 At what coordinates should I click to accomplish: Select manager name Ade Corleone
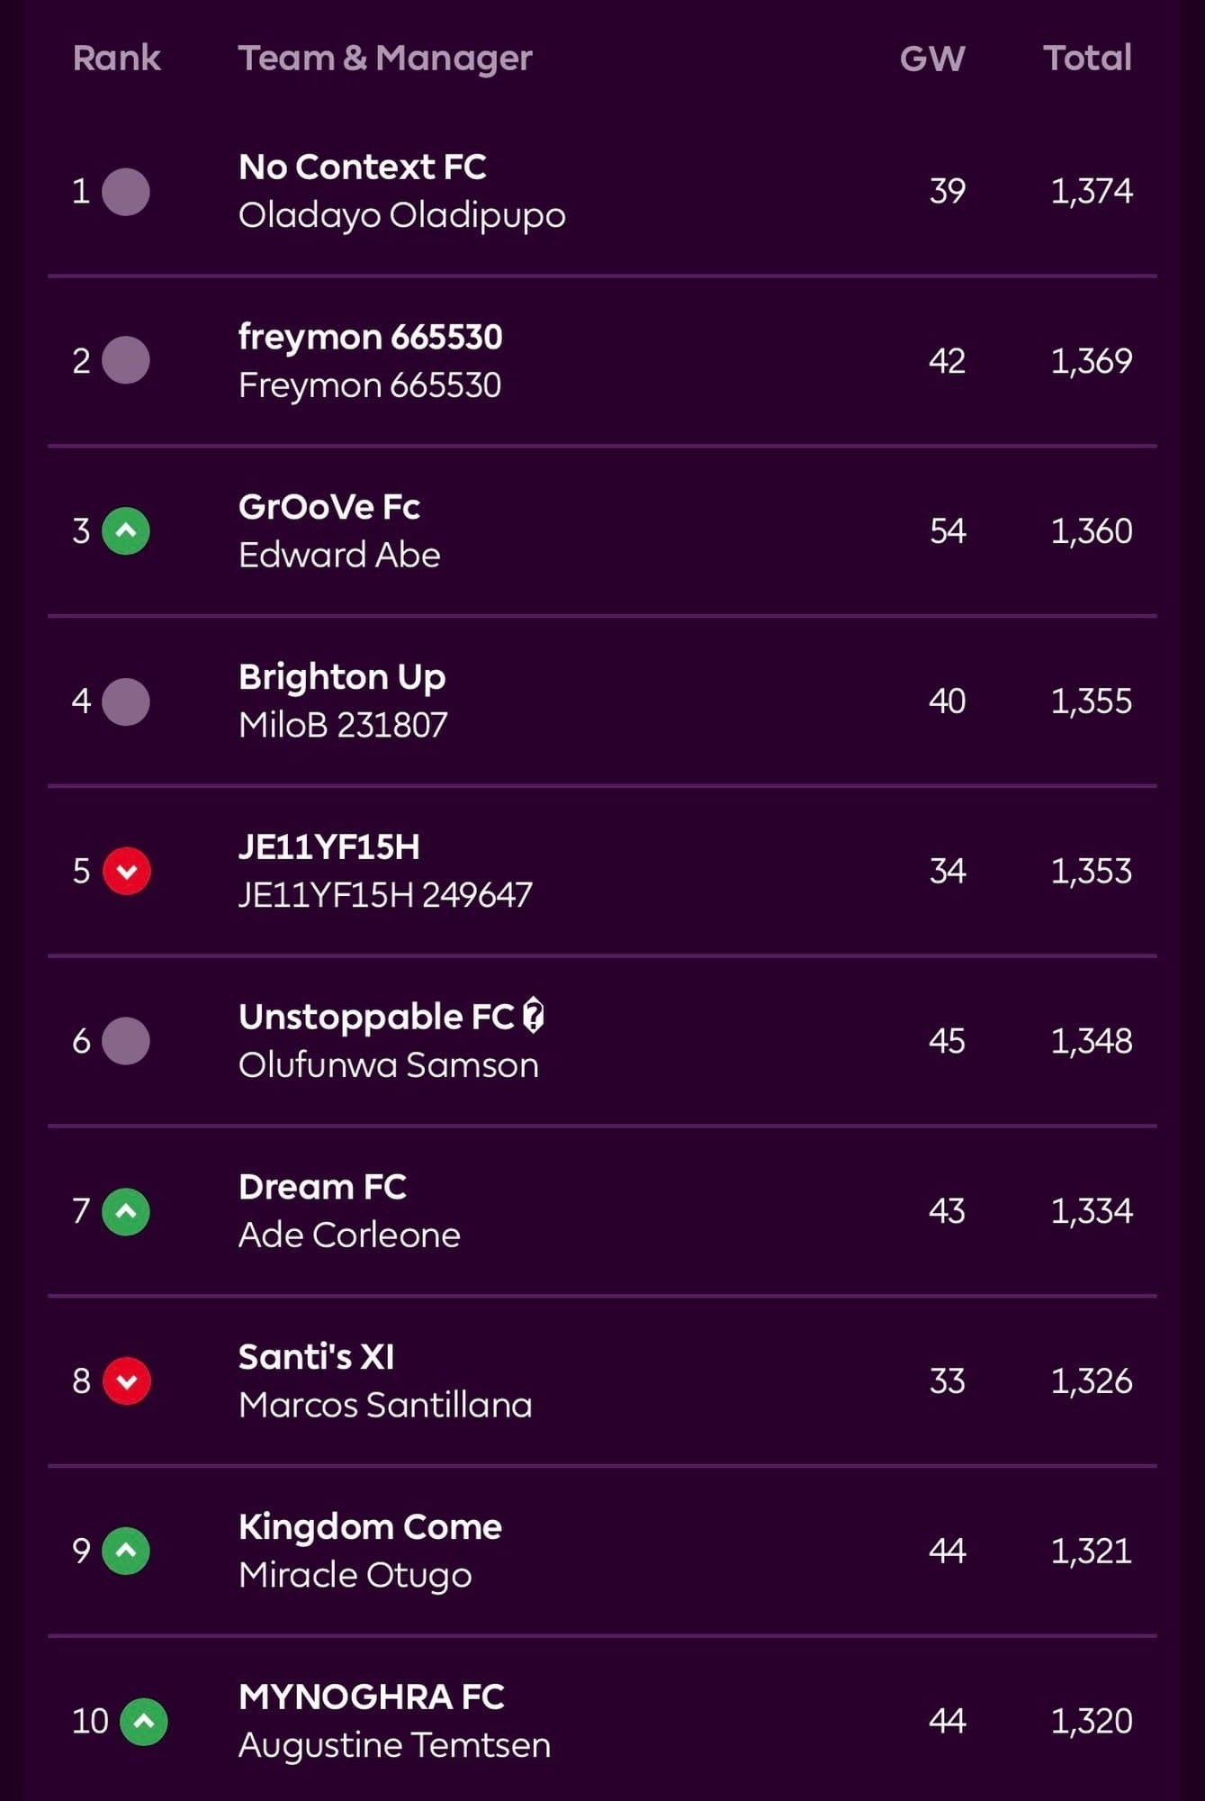tap(349, 1235)
